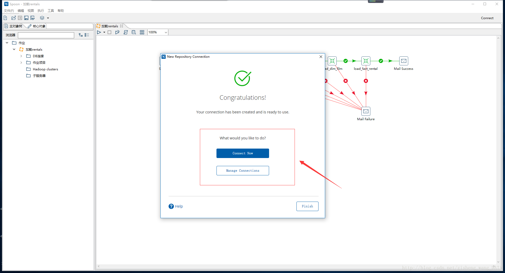Click green success hop icon before Mail Success
The height and width of the screenshot is (273, 505).
click(381, 61)
